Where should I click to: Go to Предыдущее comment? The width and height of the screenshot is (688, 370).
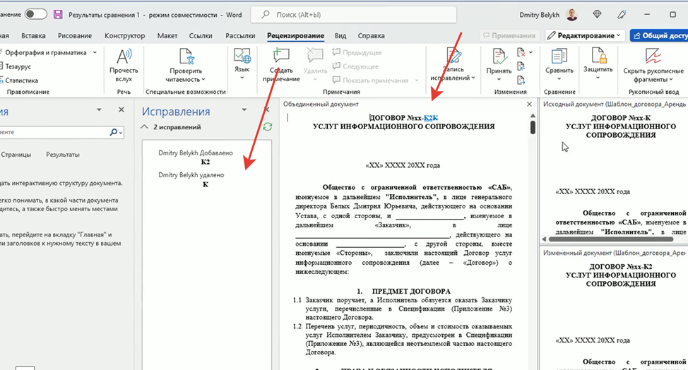click(x=357, y=53)
